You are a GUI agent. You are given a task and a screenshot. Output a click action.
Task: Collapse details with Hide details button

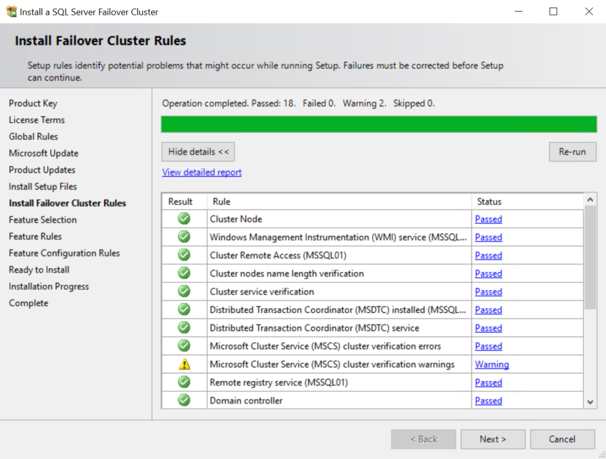(198, 152)
